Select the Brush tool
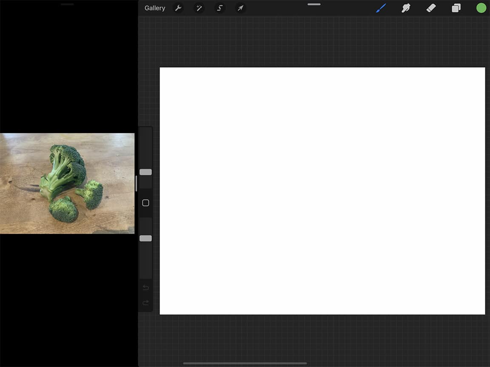 [381, 8]
